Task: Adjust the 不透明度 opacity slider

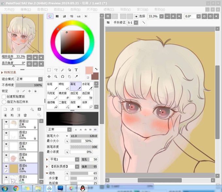Action: point(29,85)
